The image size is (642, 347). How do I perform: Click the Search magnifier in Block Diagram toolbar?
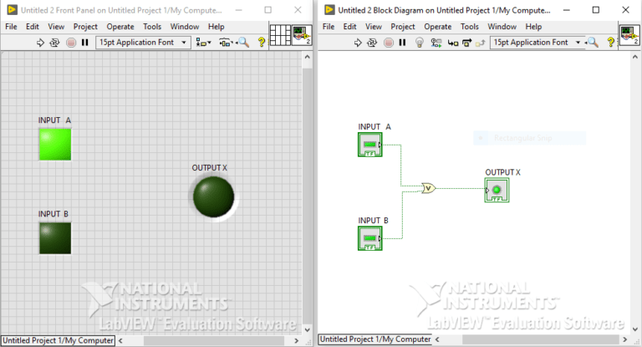point(593,43)
